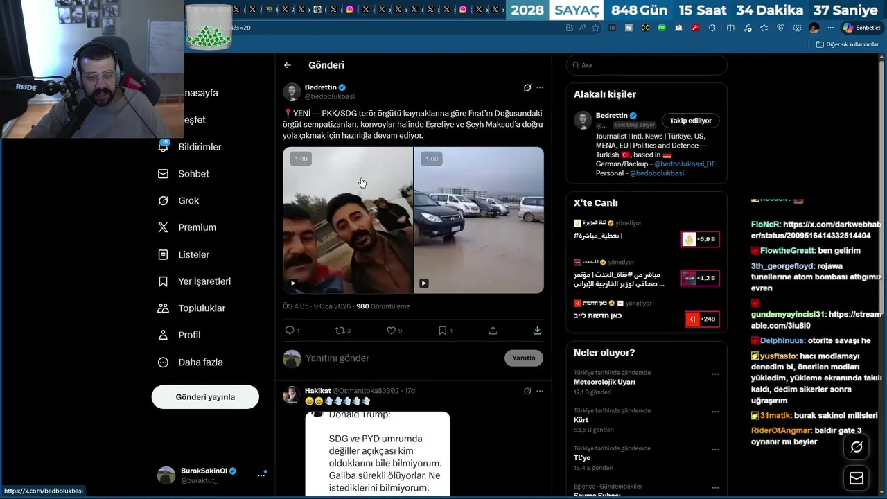The height and width of the screenshot is (499, 887).
Task: Click the Yanıtla button
Action: coord(523,358)
